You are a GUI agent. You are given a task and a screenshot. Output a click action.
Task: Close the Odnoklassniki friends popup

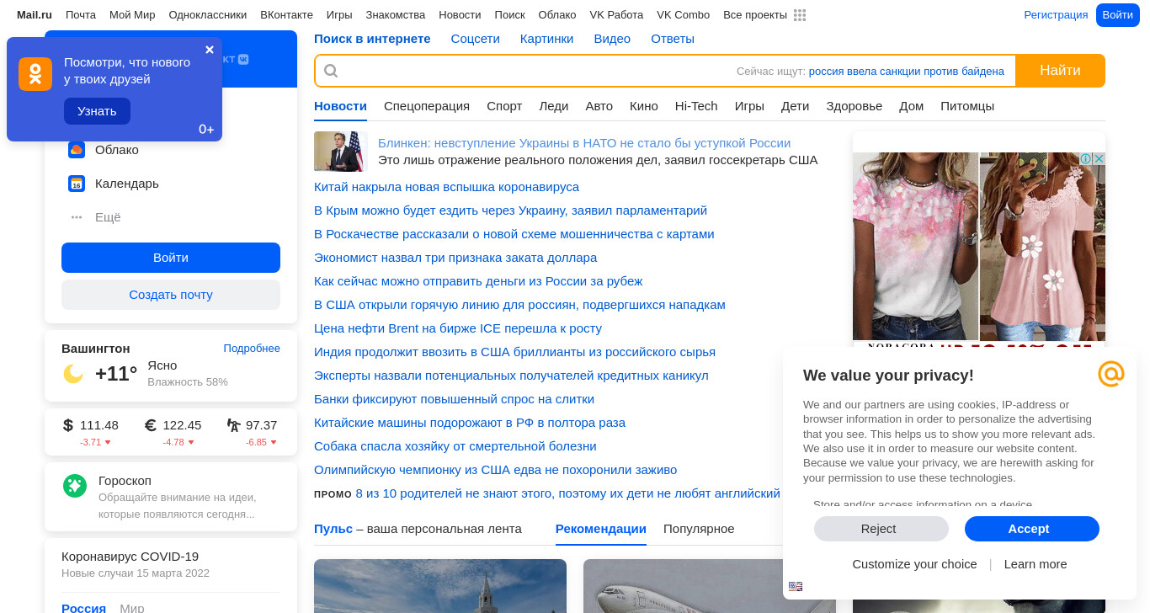tap(210, 50)
